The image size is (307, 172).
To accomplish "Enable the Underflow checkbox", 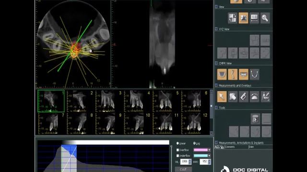I will click(x=177, y=156).
